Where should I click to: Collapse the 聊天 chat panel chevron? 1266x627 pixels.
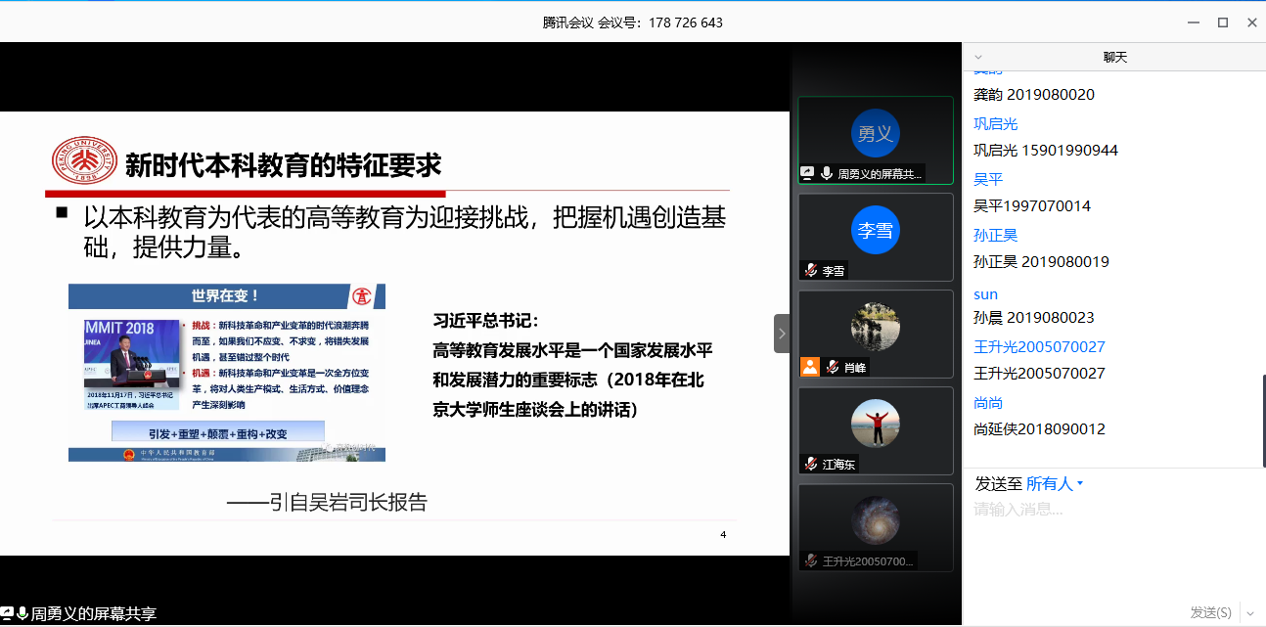[978, 58]
